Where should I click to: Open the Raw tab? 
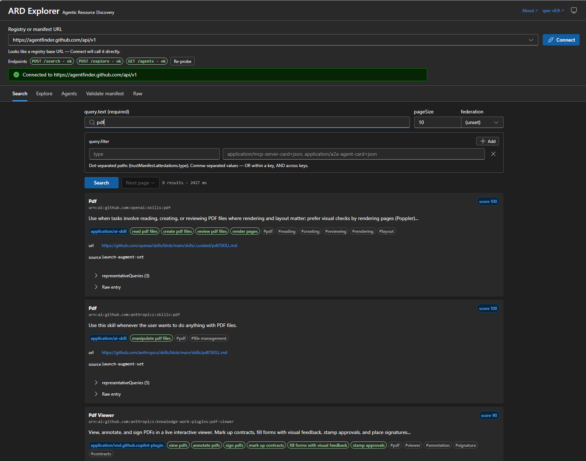[138, 93]
